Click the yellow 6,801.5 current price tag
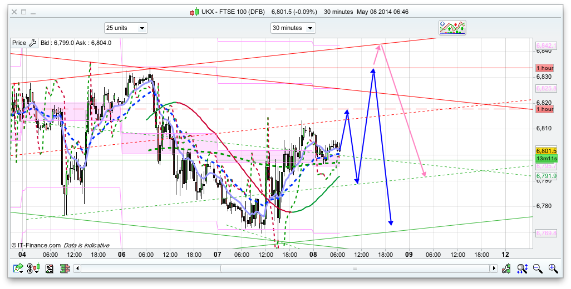The height and width of the screenshot is (289, 571). pos(547,151)
